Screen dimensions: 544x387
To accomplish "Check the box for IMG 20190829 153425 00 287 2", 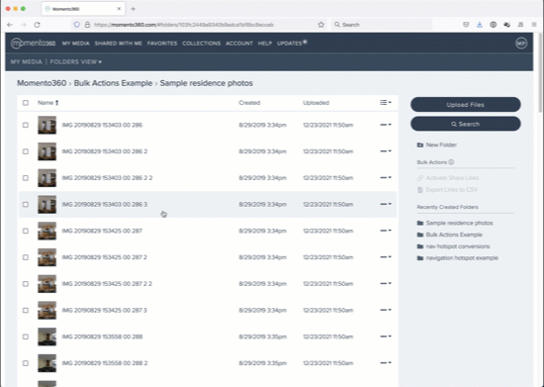I will 26,257.
